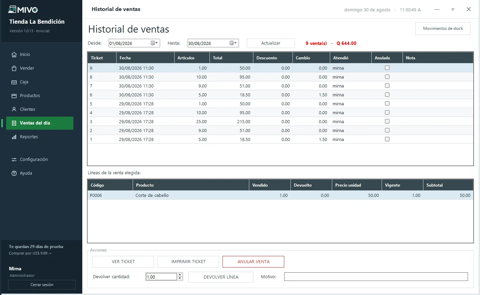Click the Ayuda question mark icon
The image size is (480, 295).
[x=14, y=173]
